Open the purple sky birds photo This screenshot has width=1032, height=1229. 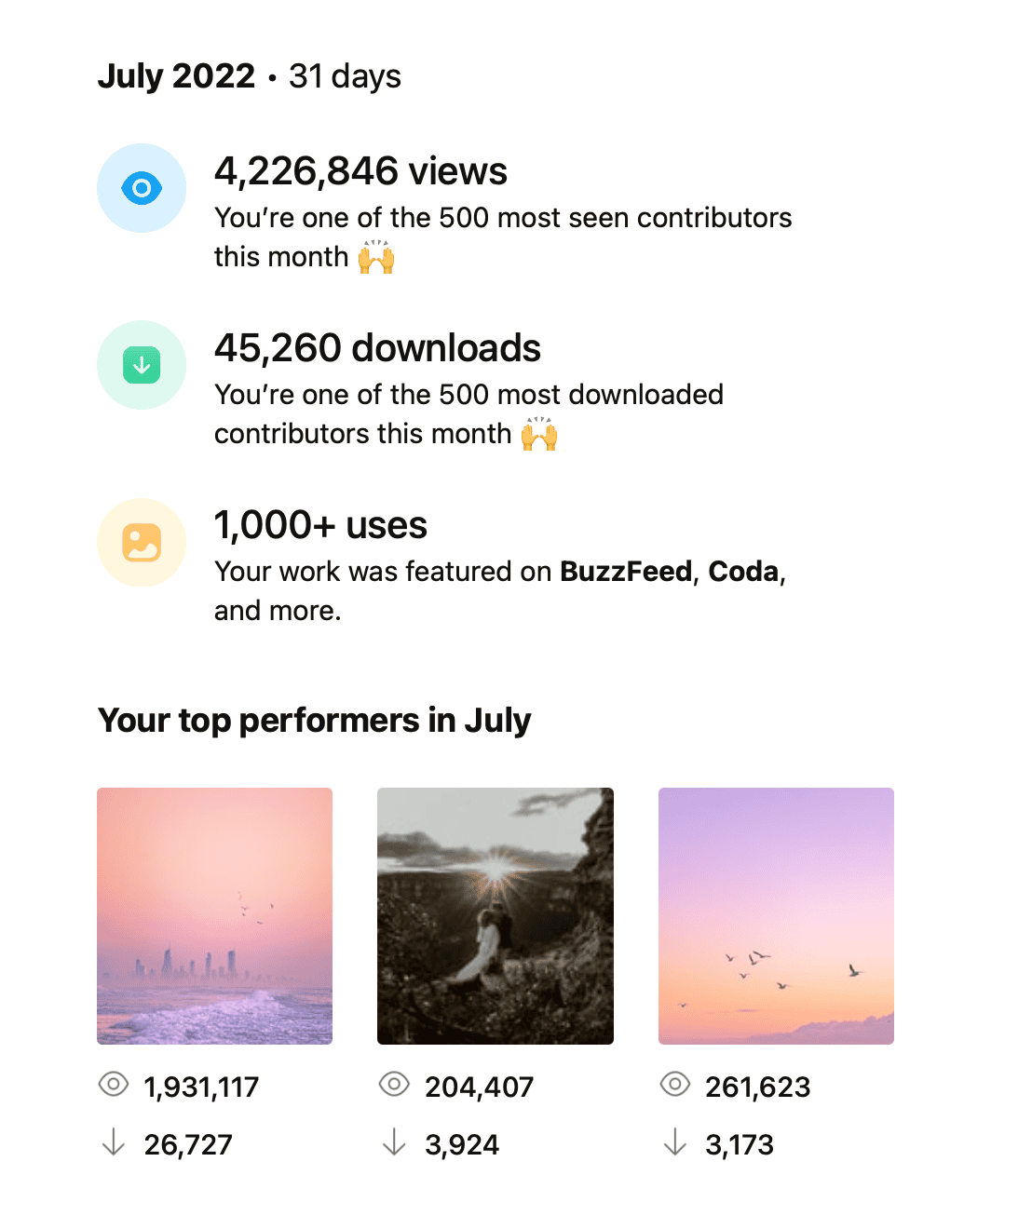(x=776, y=915)
